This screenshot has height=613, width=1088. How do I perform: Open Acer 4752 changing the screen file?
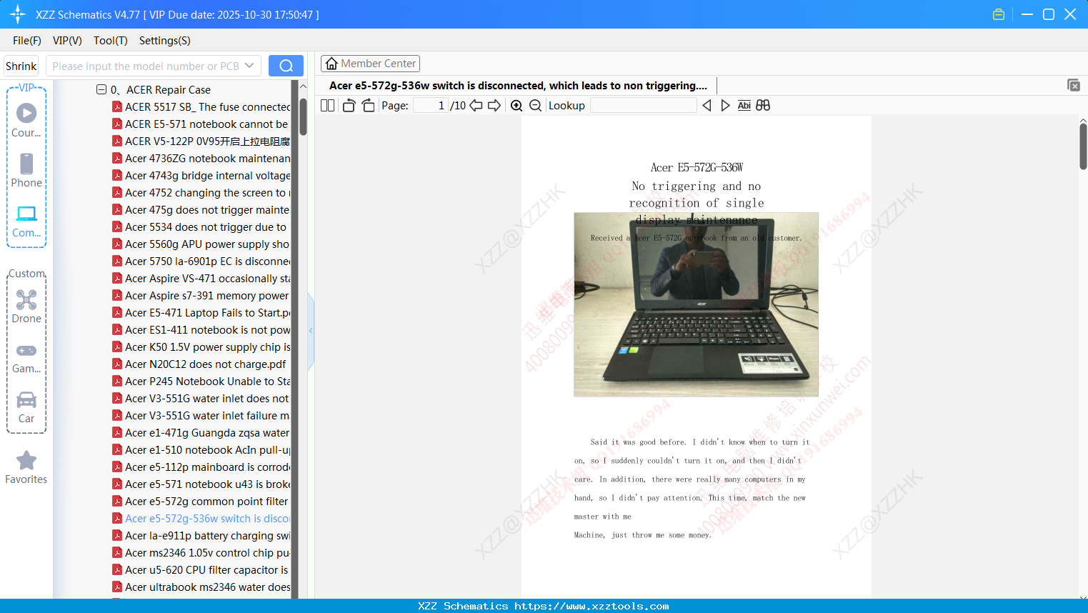[x=201, y=193]
